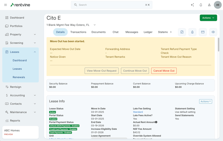Click the clipboard note icon button
This screenshot has height=141, width=223.
[182, 32]
